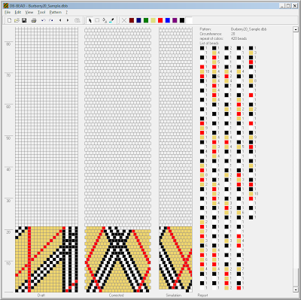
Task: Select the rectangle selection tool
Action: [97, 20]
